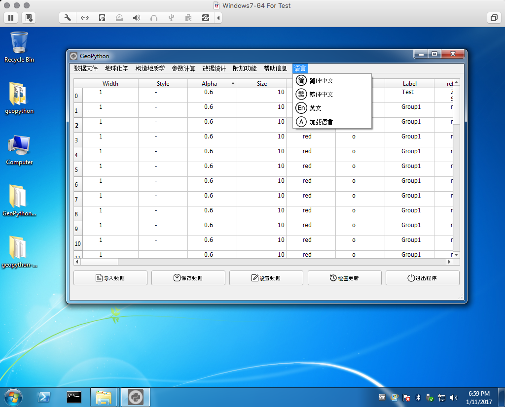The height and width of the screenshot is (407, 505).
Task: Open the 数据统计 menu
Action: (x=214, y=68)
